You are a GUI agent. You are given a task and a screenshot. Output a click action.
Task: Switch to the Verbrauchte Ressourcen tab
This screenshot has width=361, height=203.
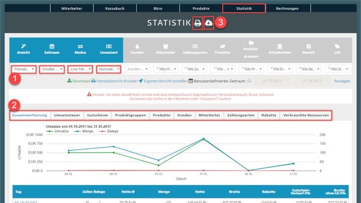coord(306,115)
